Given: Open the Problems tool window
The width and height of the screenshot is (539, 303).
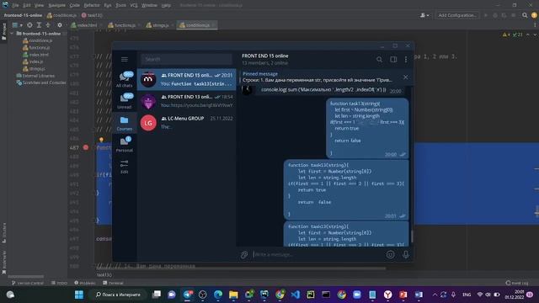Looking at the screenshot, I should [x=85, y=283].
